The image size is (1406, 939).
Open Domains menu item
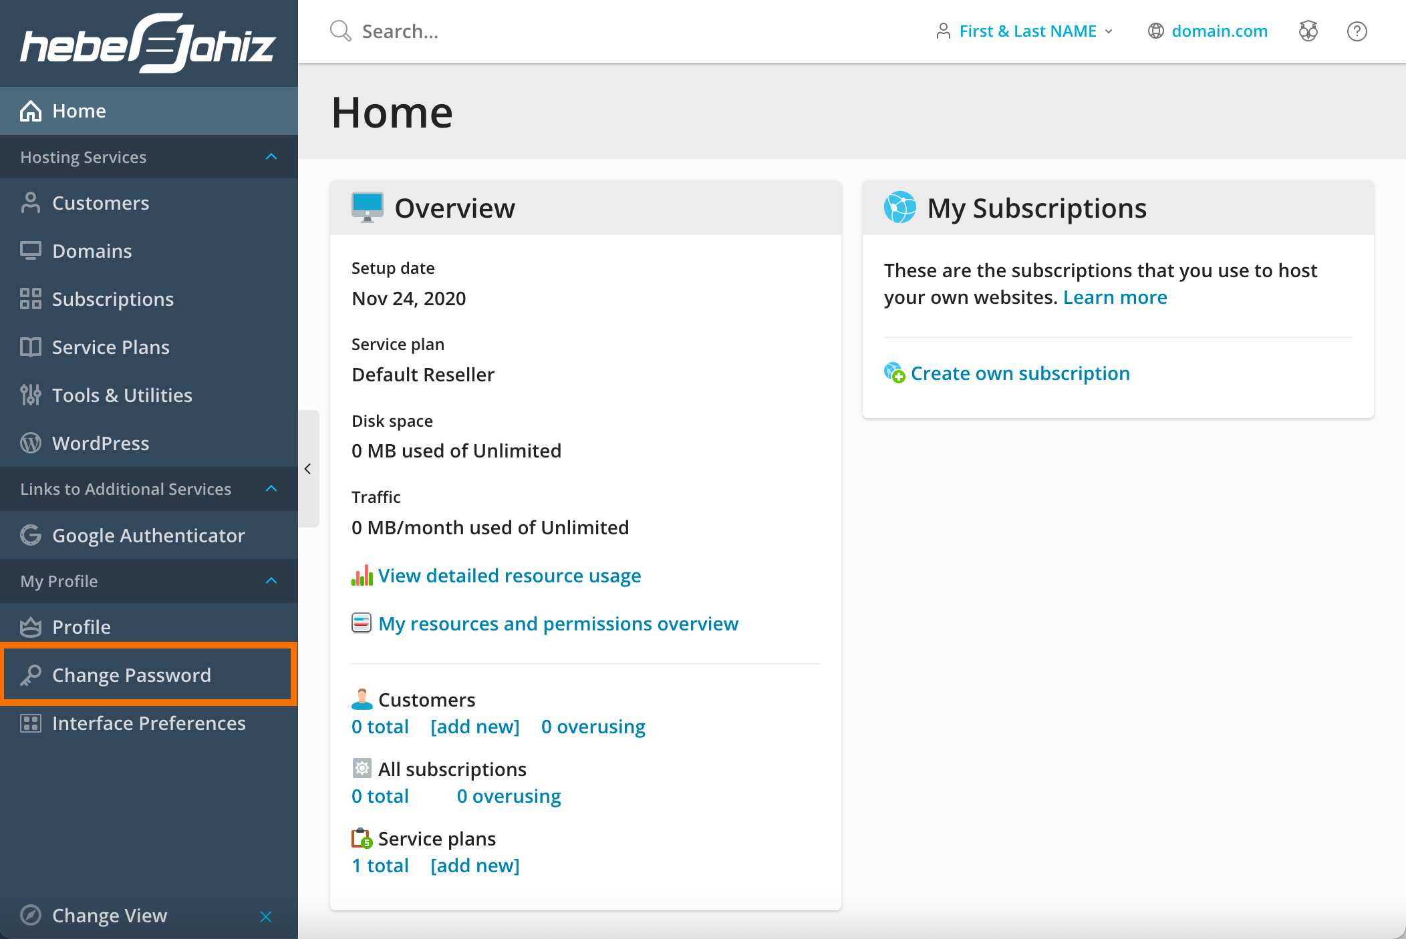click(149, 251)
